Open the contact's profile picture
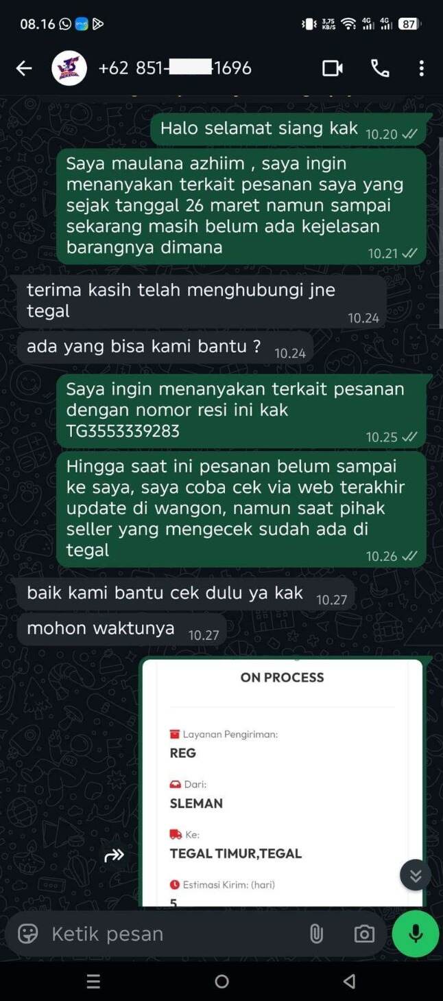 69,68
